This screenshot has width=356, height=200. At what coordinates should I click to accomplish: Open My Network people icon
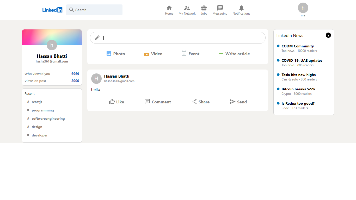pos(187,8)
